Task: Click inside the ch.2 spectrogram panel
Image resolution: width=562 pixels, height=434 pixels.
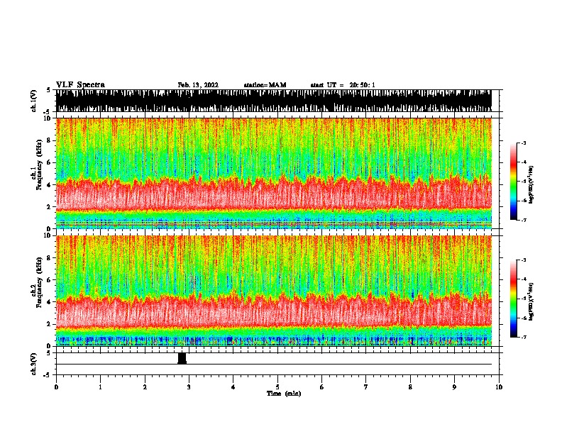Action: [x=274, y=291]
